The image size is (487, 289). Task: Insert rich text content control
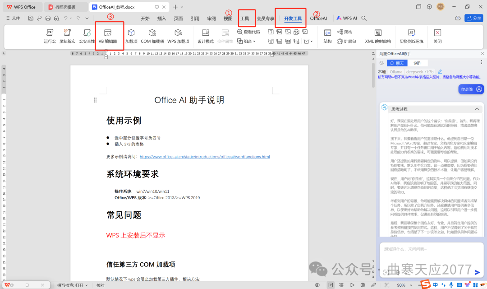[x=271, y=32]
